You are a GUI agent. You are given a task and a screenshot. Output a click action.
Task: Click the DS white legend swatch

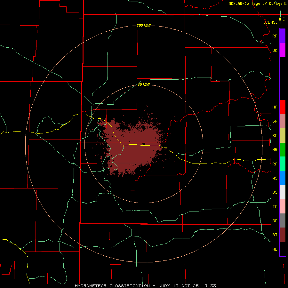pos(283,192)
